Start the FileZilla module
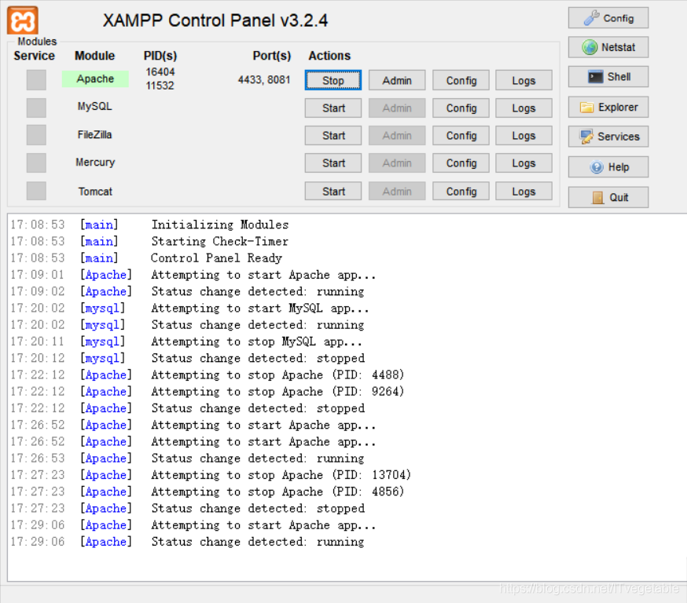The image size is (687, 603). tap(333, 136)
